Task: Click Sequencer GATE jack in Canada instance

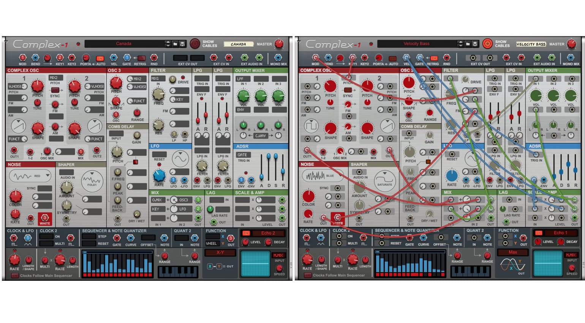Action: tap(117, 238)
